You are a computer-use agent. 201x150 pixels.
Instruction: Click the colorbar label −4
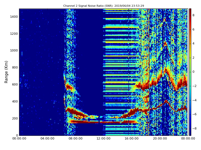[x=194, y=100]
